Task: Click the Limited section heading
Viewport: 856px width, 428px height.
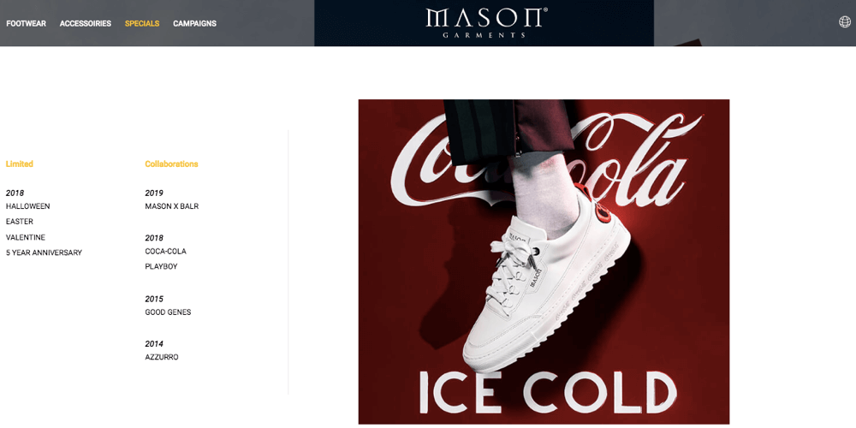Action: click(x=20, y=163)
